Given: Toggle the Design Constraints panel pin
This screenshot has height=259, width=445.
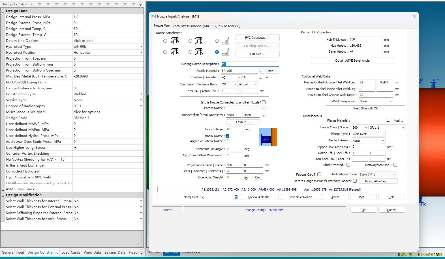Looking at the screenshot, I should pos(140,4).
